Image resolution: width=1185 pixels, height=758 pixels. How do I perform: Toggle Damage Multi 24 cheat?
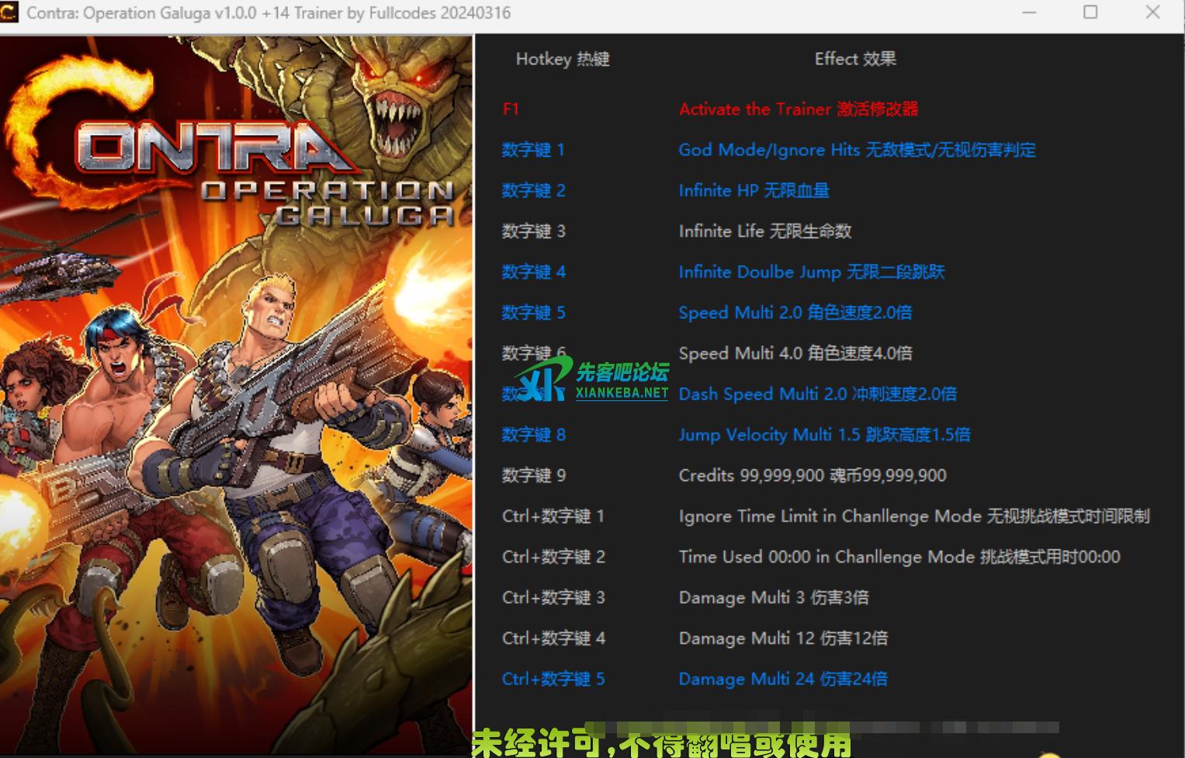click(782, 680)
